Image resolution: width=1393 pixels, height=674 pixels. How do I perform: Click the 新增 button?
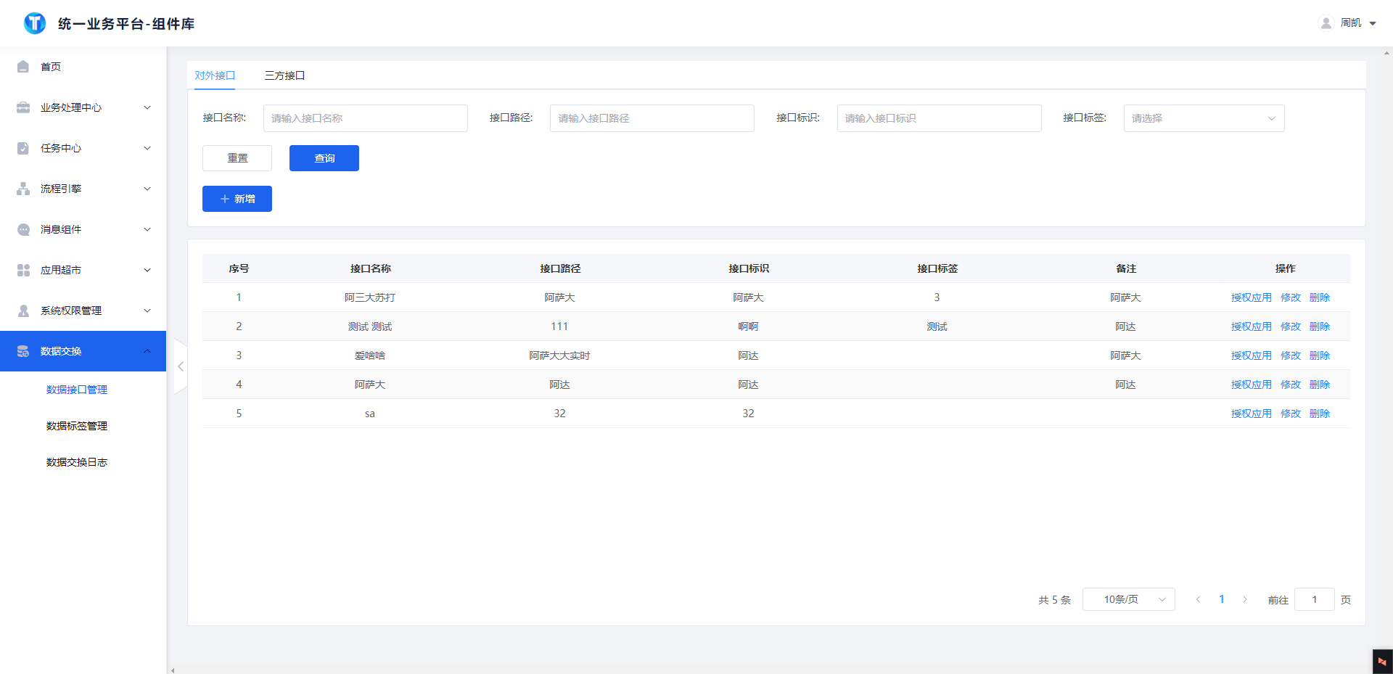237,199
